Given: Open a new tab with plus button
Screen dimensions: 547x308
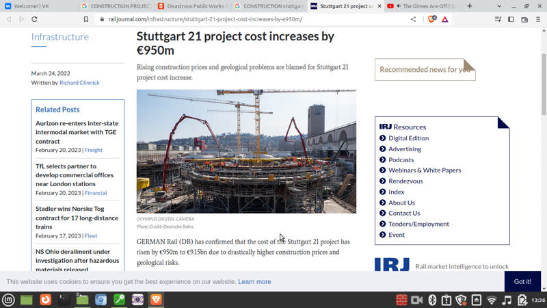Looking at the screenshot, I should [470, 6].
